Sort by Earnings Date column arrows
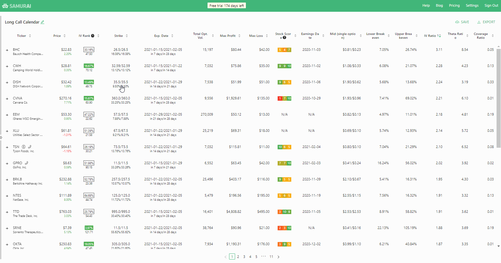501x263 pixels. (x=323, y=36)
